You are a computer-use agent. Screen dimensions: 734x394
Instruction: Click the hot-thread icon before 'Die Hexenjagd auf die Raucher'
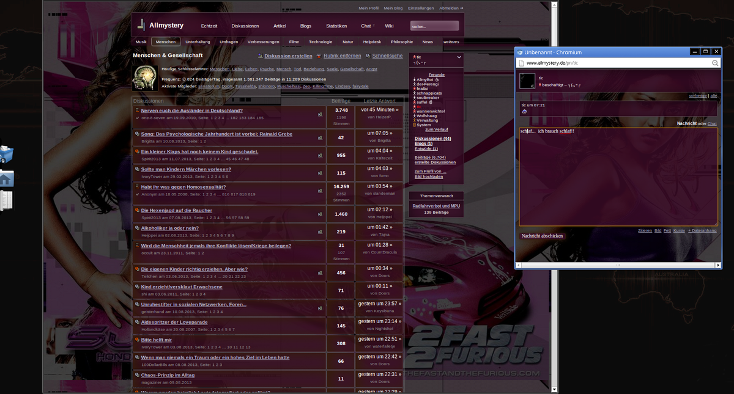pos(137,210)
